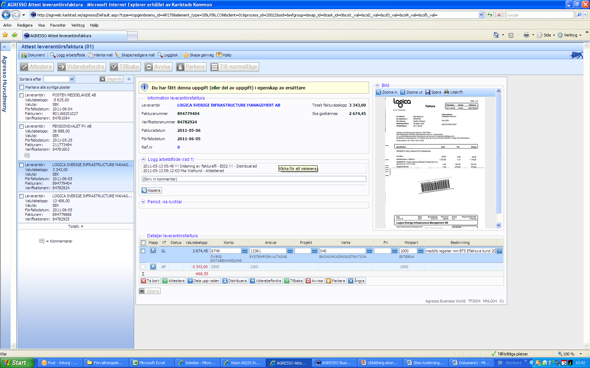Select AGRESSO Attest leverantörsfaktura browser tab
The height and width of the screenshot is (368, 590).
(74, 36)
